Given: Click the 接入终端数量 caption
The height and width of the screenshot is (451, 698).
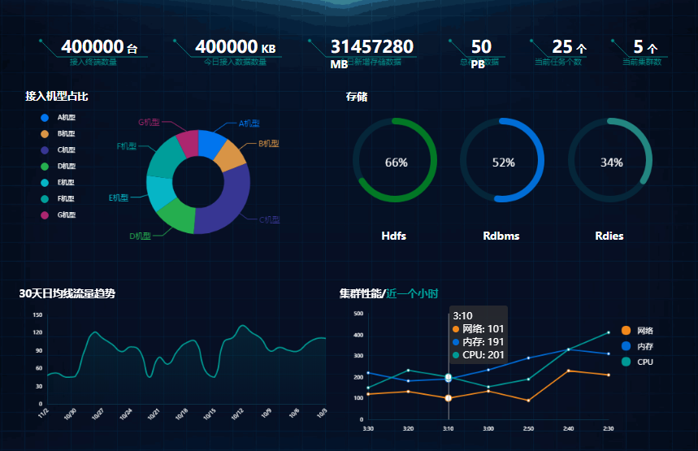Looking at the screenshot, I should tap(93, 62).
